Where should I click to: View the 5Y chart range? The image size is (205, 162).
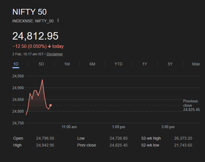pos(170,64)
